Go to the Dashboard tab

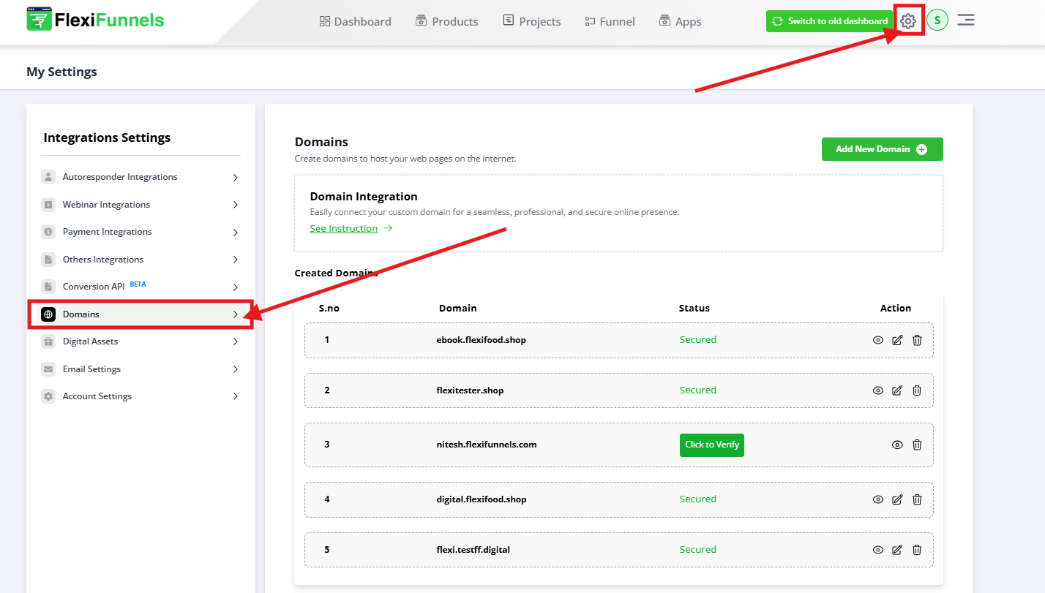pyautogui.click(x=356, y=21)
